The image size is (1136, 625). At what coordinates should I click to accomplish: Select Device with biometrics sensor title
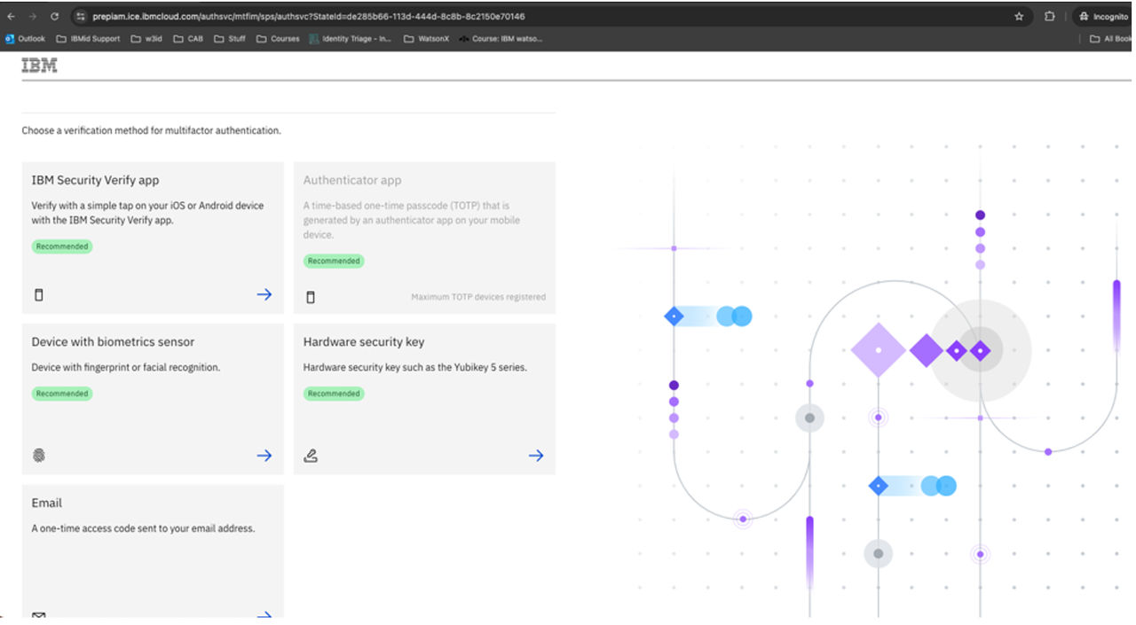[x=113, y=341]
